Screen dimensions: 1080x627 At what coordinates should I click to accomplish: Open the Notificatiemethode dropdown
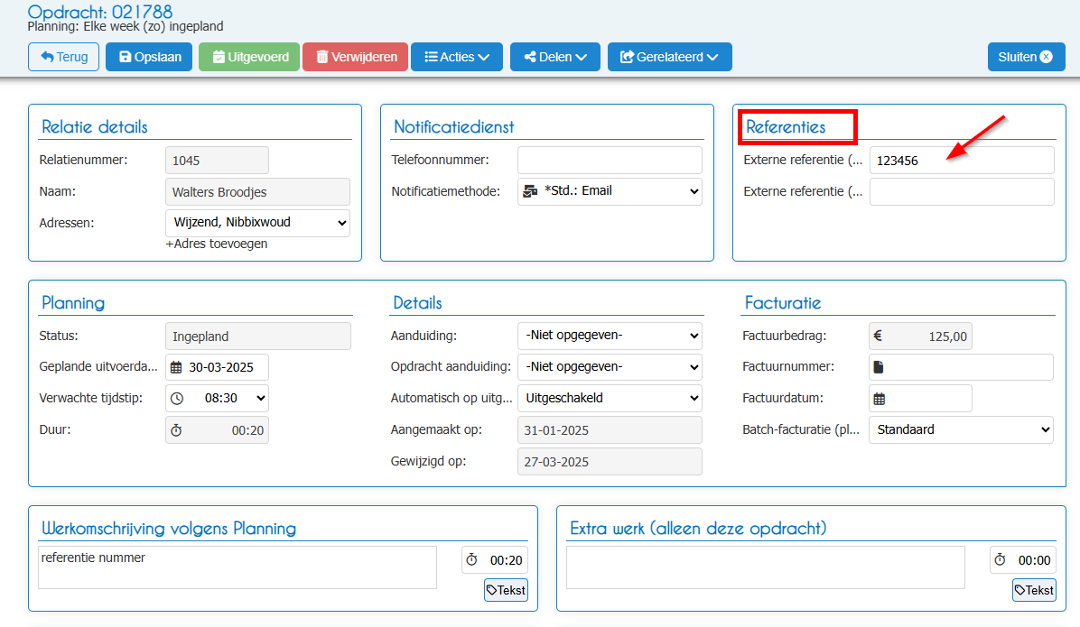(x=610, y=191)
